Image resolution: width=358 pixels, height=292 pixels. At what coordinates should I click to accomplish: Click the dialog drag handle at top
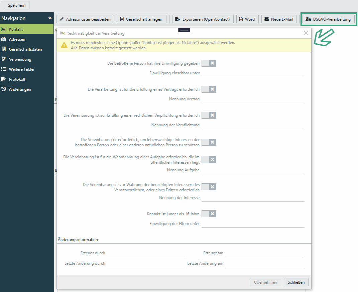coord(184,30)
